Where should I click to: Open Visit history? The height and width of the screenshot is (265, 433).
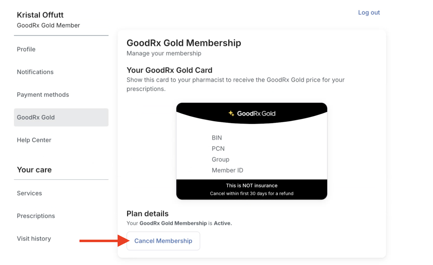[34, 238]
